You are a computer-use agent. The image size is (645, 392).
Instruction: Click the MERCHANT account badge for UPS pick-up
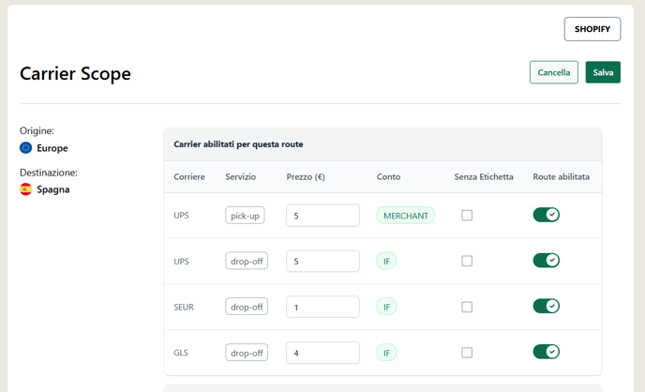[405, 216]
